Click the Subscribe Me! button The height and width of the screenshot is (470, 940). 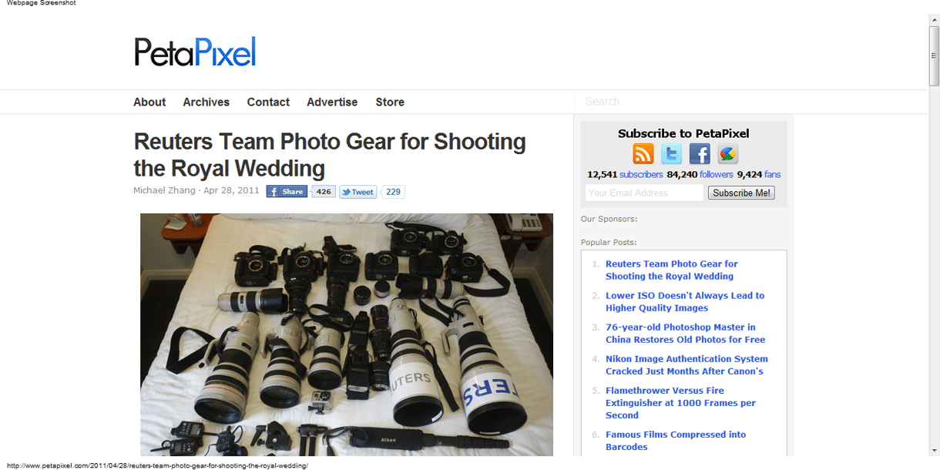tap(741, 193)
